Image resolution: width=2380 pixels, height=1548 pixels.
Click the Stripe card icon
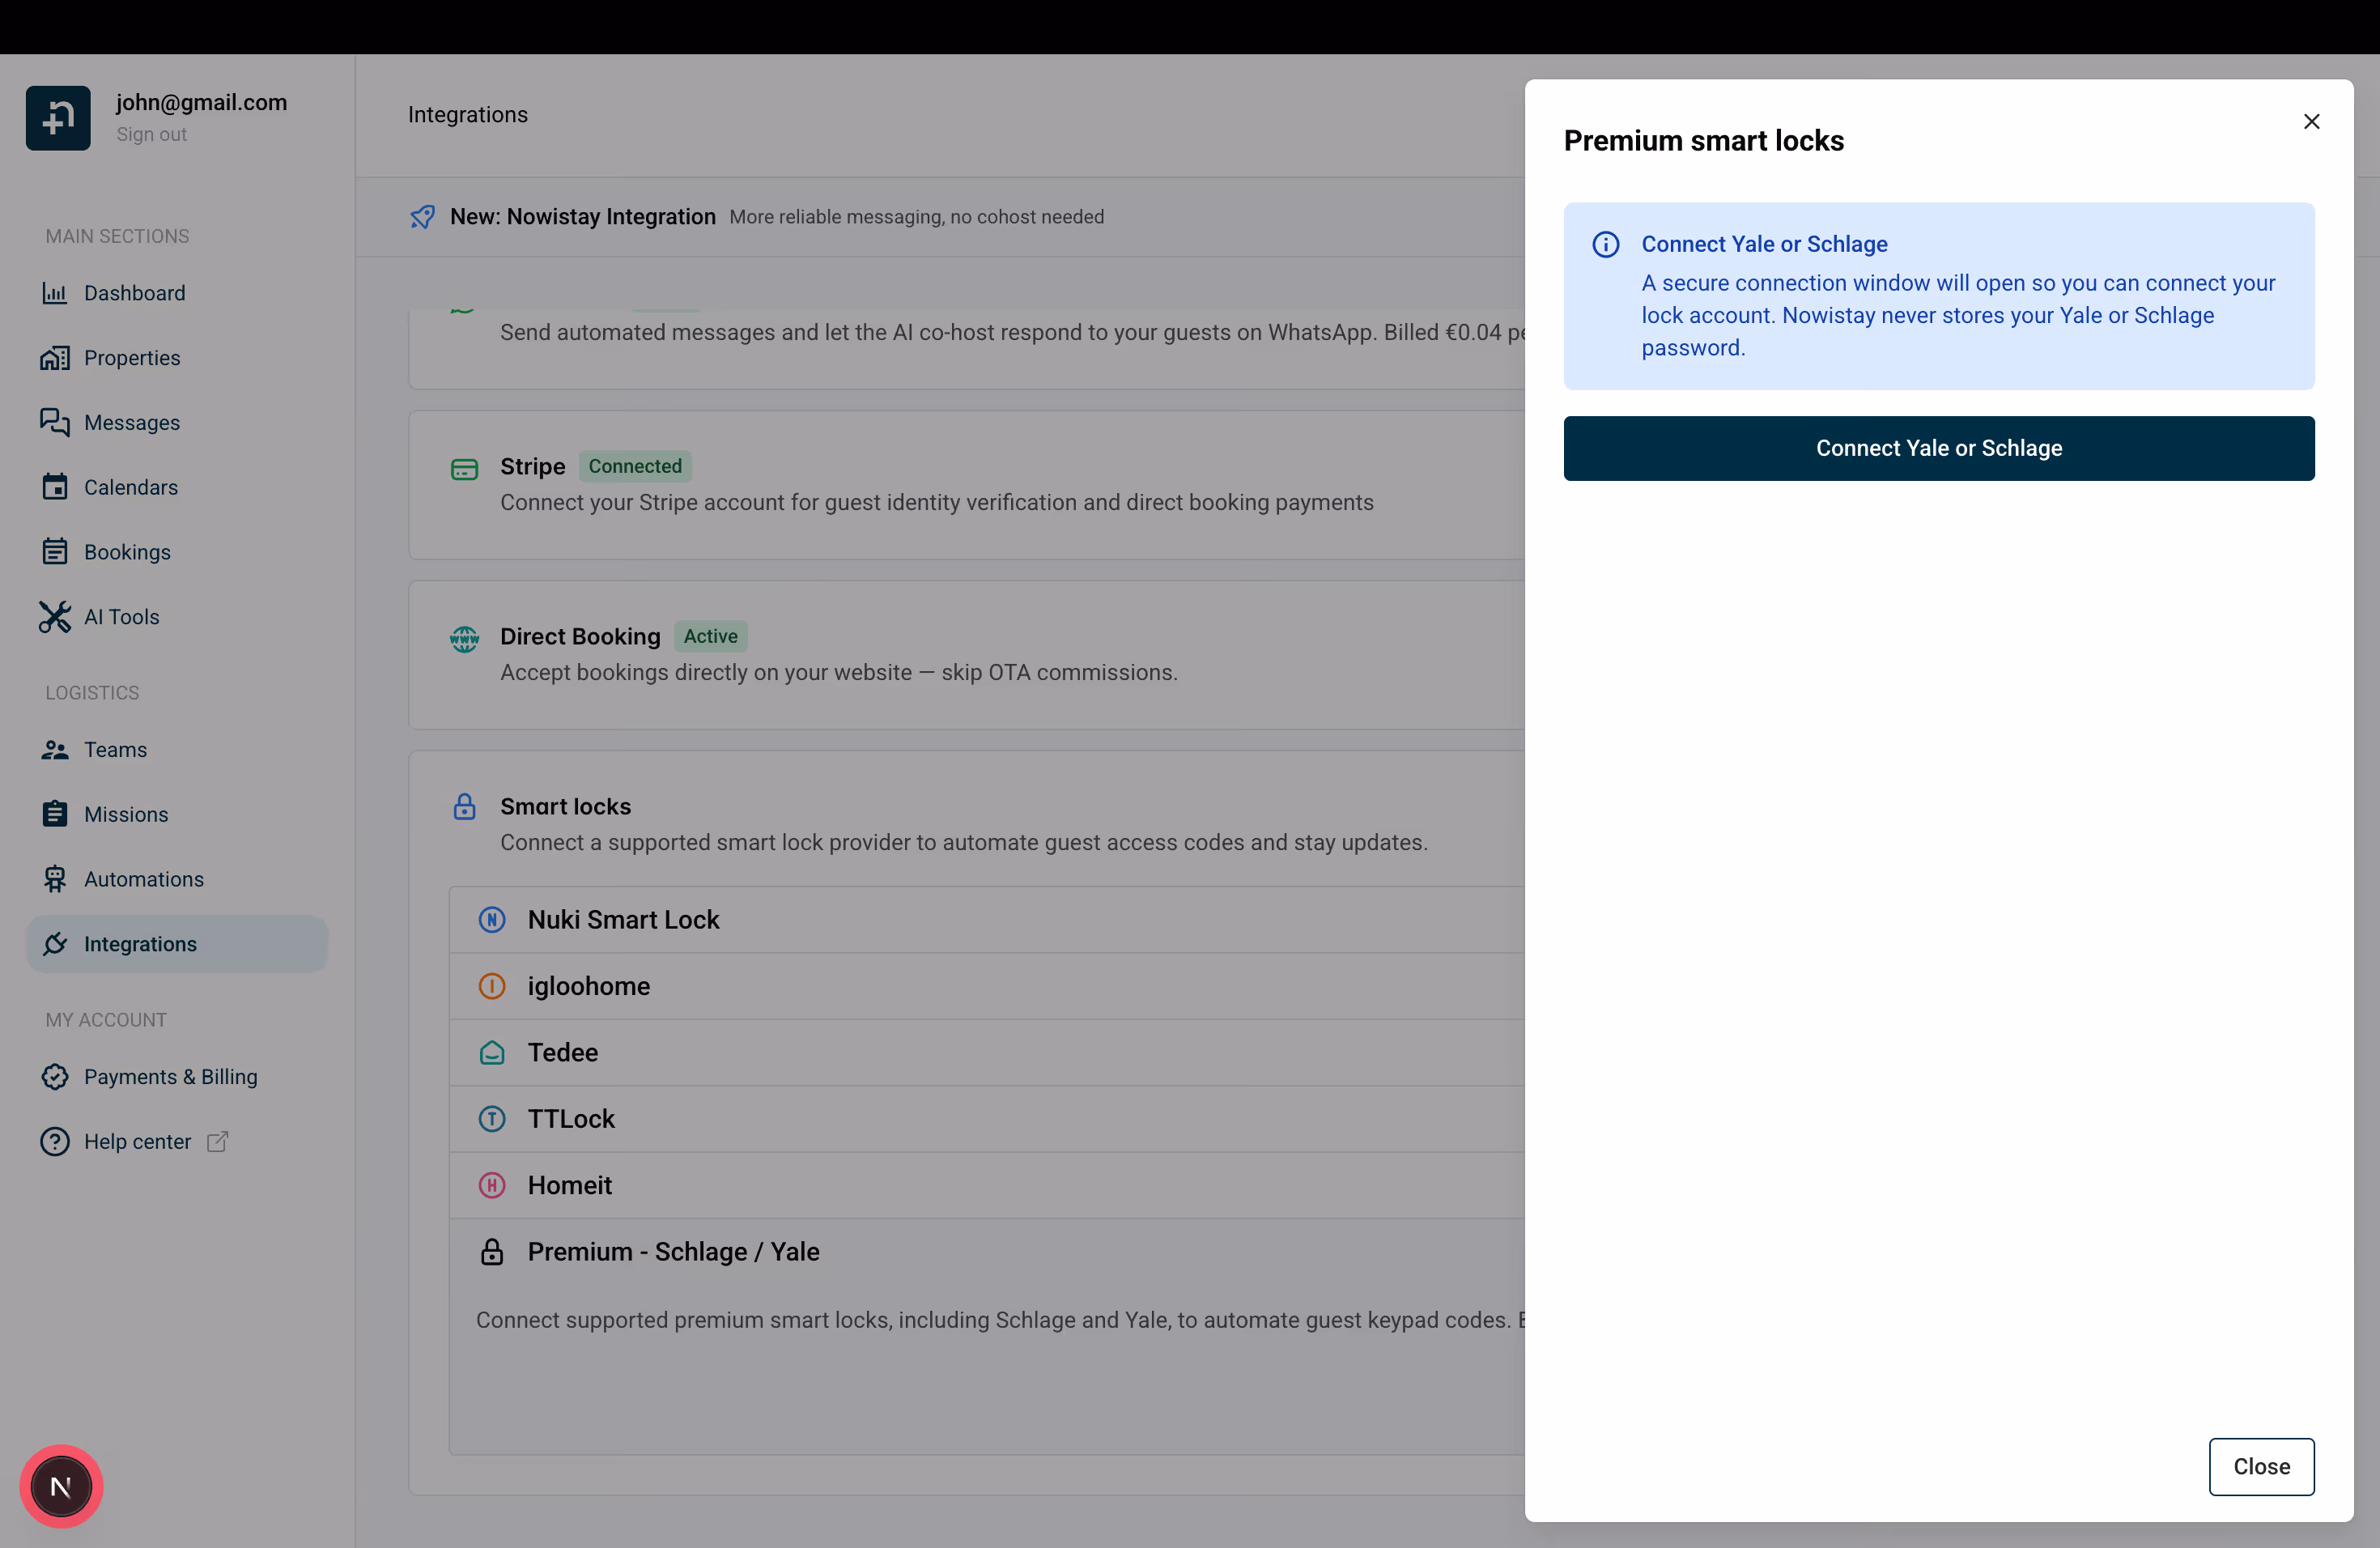point(464,469)
